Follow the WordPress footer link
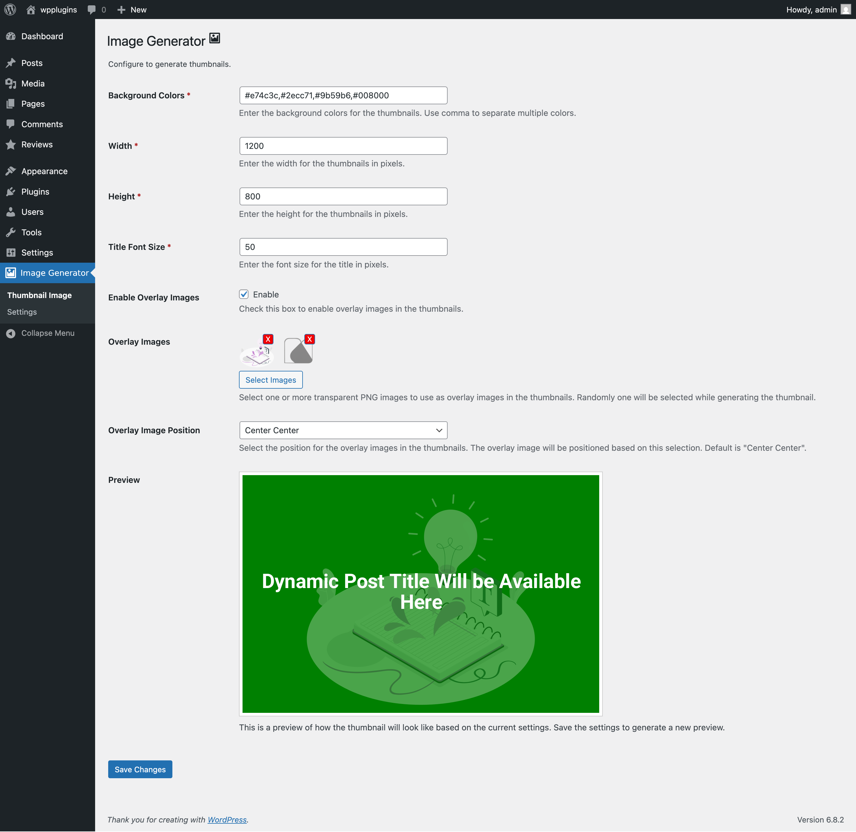The image size is (856, 832). (227, 820)
